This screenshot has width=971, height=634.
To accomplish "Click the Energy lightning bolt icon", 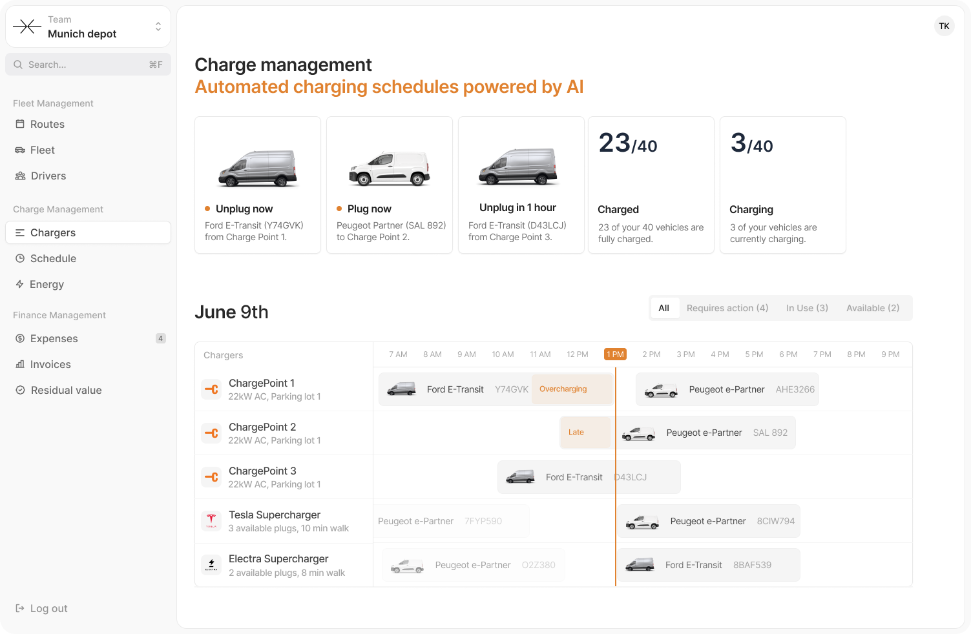I will (20, 284).
